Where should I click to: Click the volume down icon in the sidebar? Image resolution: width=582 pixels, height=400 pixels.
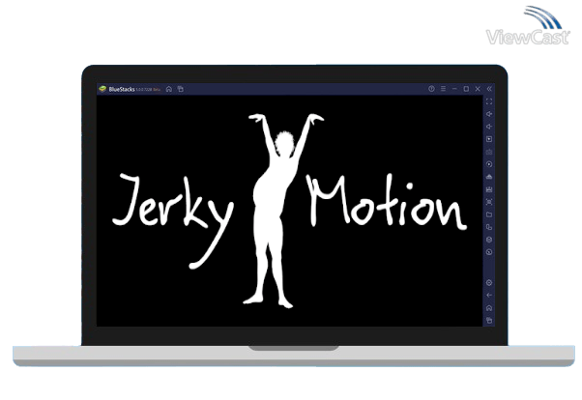click(489, 127)
